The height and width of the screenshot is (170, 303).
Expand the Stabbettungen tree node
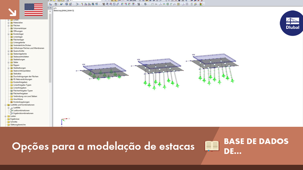8,68
